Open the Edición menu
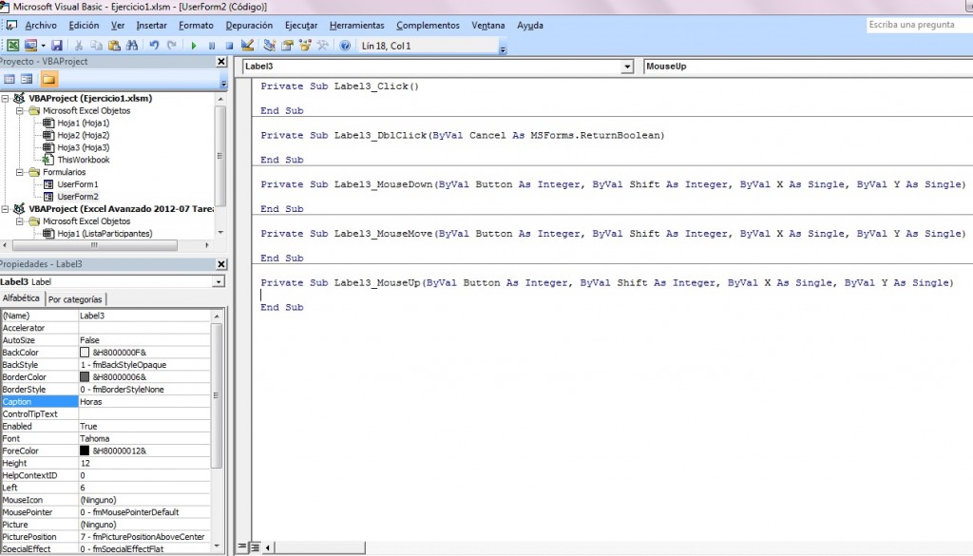The height and width of the screenshot is (556, 973). (84, 26)
